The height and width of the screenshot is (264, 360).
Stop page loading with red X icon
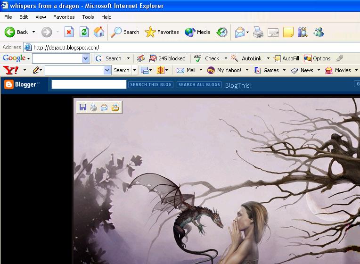point(69,32)
